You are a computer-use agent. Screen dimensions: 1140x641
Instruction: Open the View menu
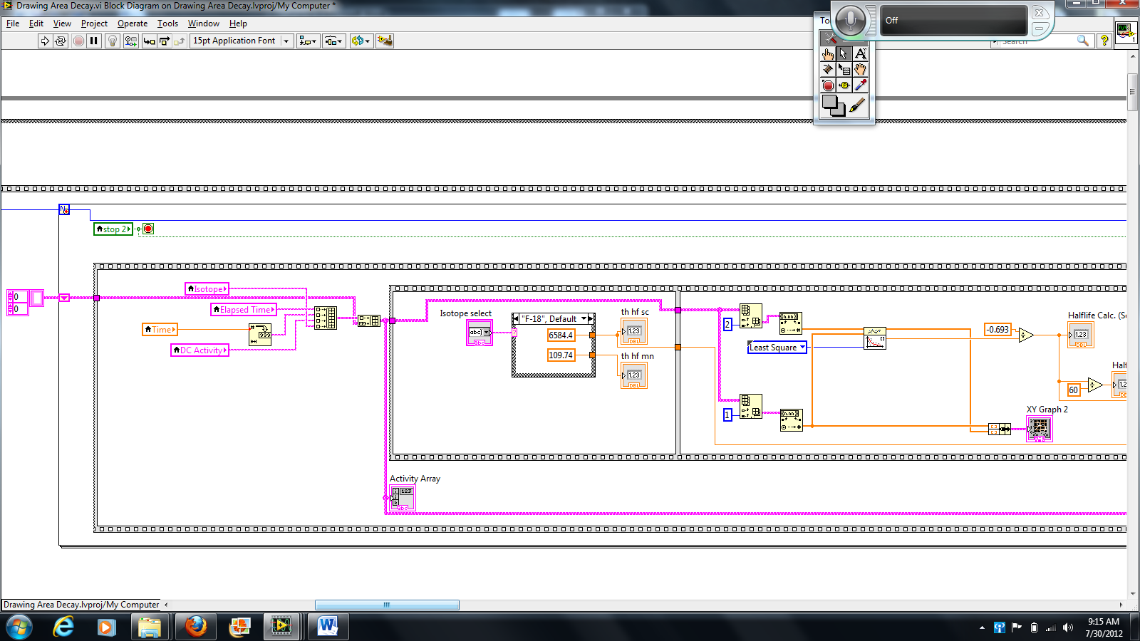62,24
